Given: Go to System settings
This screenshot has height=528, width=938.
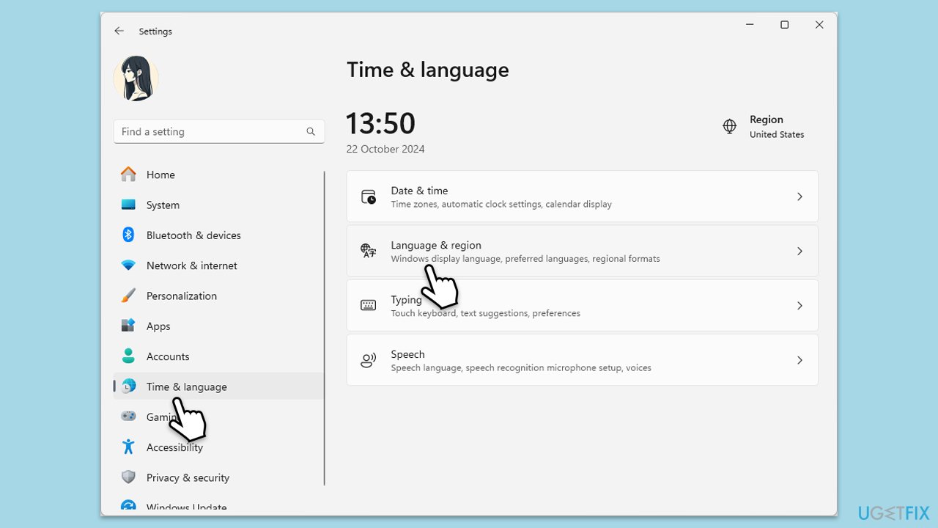Looking at the screenshot, I should pos(219,205).
